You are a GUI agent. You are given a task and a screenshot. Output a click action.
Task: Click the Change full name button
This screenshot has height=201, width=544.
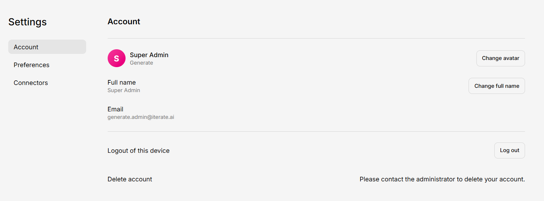click(496, 86)
